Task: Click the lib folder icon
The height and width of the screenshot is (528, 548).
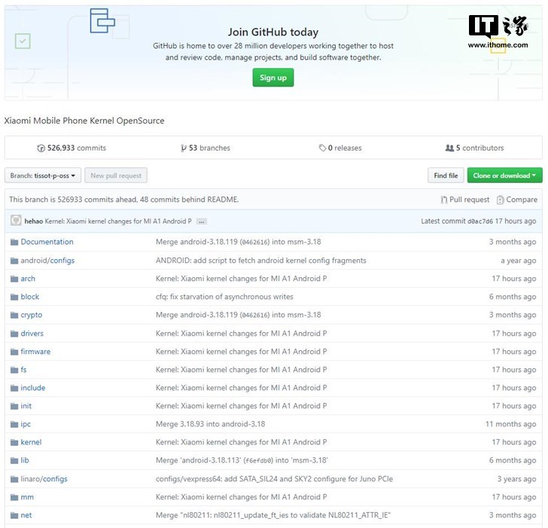Action: (x=14, y=461)
